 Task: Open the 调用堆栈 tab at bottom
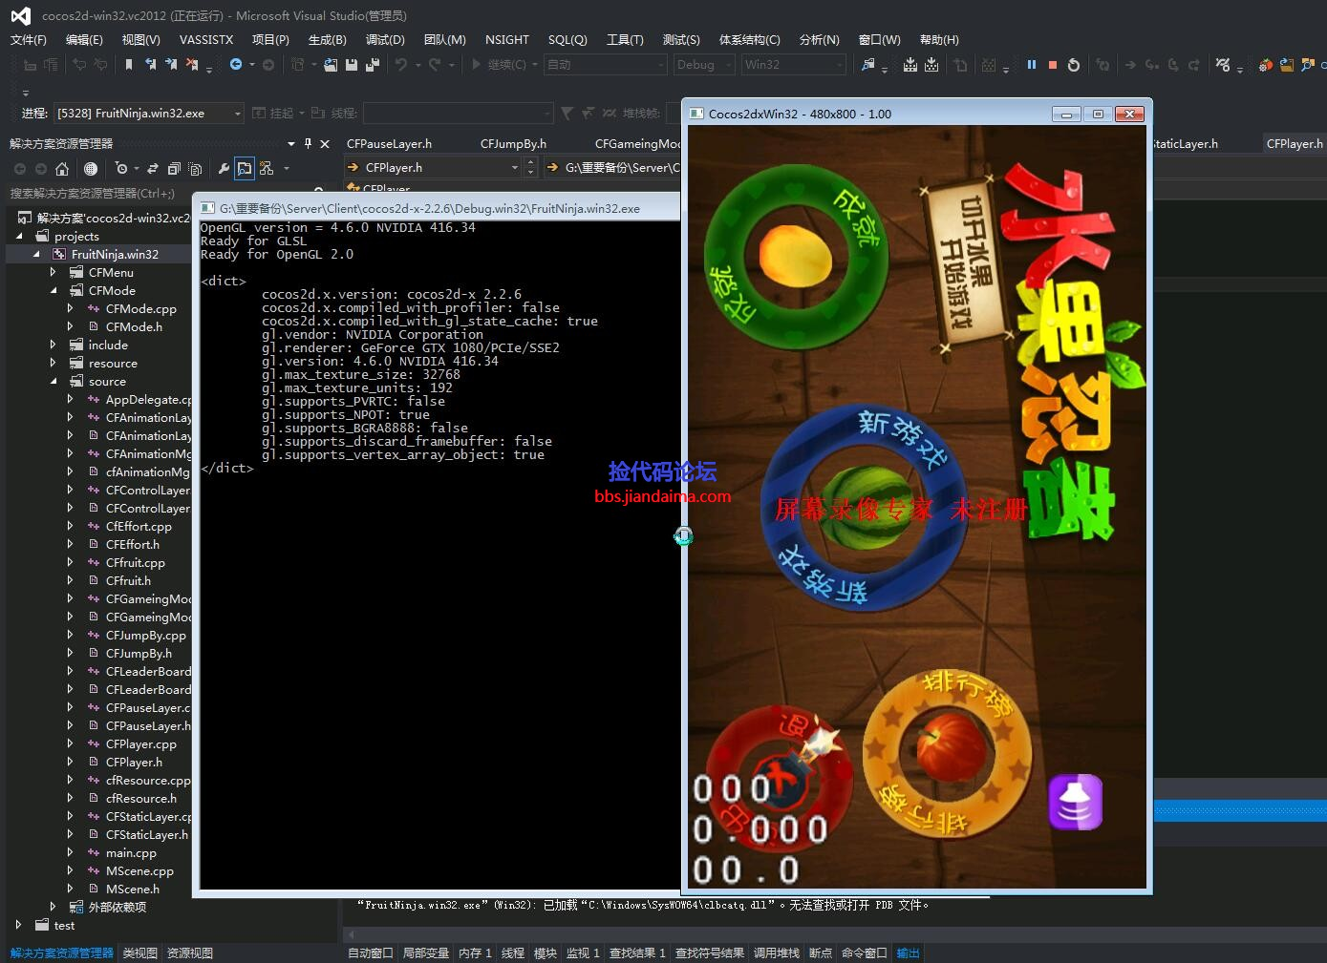777,953
